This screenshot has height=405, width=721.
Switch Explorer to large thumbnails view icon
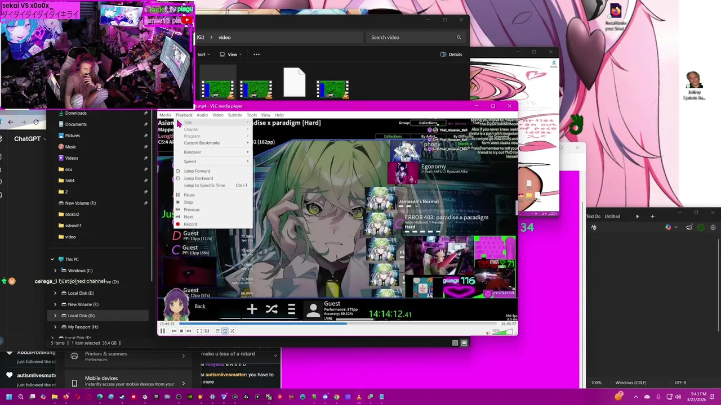point(464,343)
